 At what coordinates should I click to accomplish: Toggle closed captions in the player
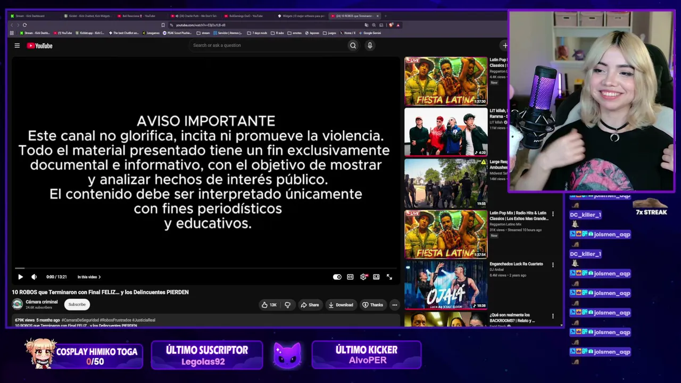click(x=350, y=277)
